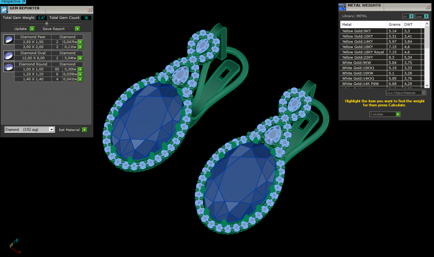Select Yellow Gold:18KY in metal list
The width and height of the screenshot is (434, 257).
pyautogui.click(x=363, y=47)
